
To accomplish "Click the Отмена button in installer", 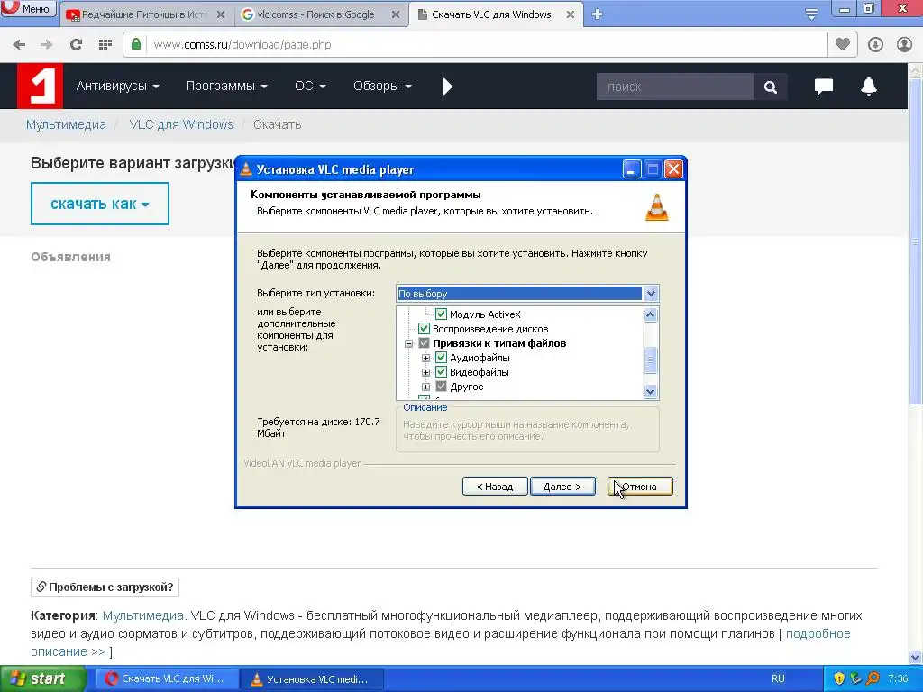I will (640, 487).
